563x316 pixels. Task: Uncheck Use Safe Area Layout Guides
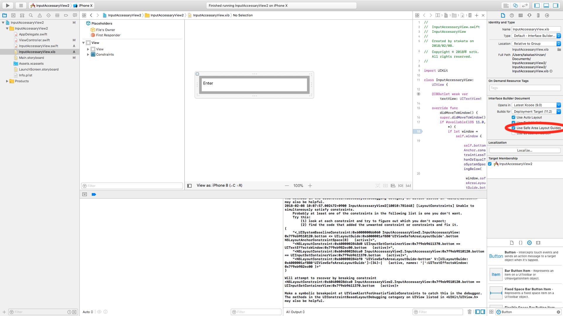[513, 128]
